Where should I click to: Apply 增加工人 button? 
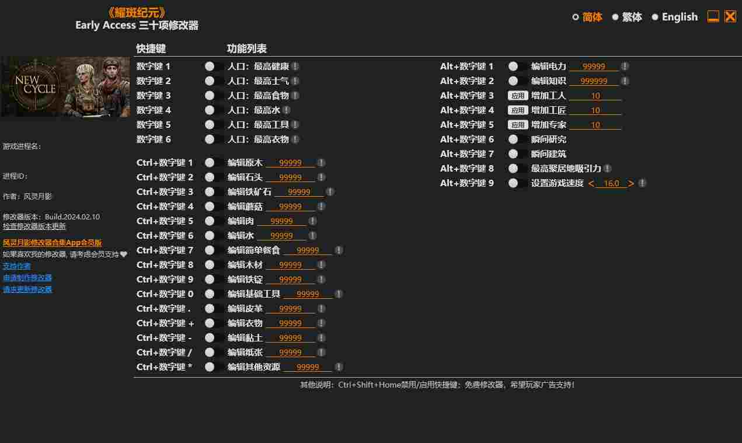point(517,96)
